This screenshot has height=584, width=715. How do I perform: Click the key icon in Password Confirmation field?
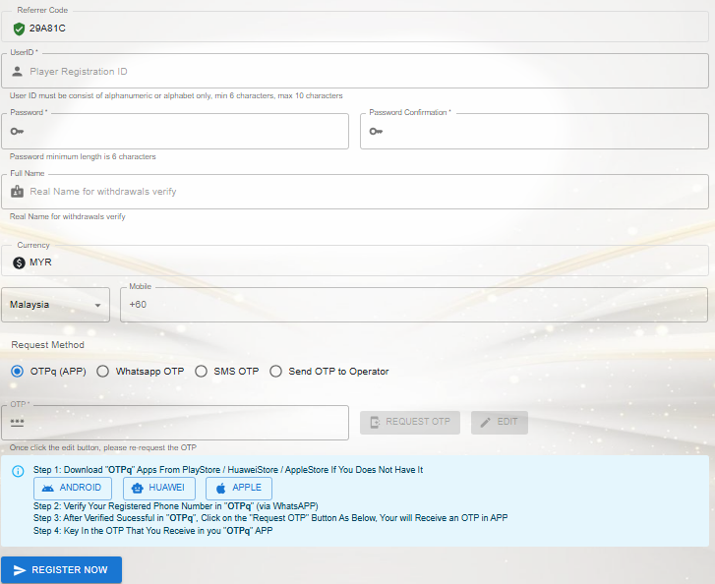(x=376, y=131)
